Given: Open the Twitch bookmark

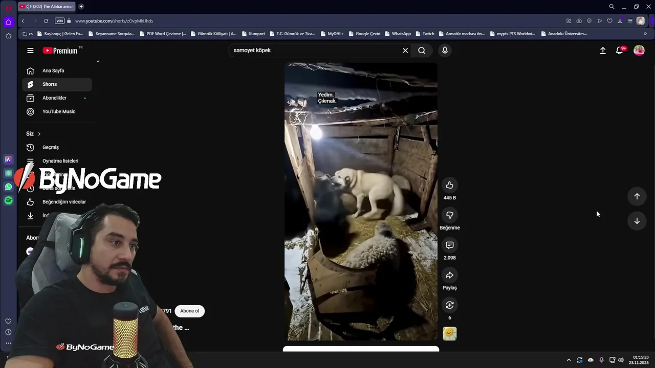Looking at the screenshot, I should coord(424,34).
